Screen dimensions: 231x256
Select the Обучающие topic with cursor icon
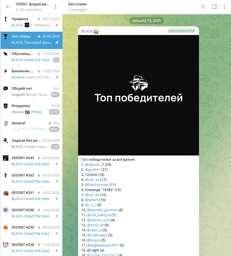coord(6,54)
